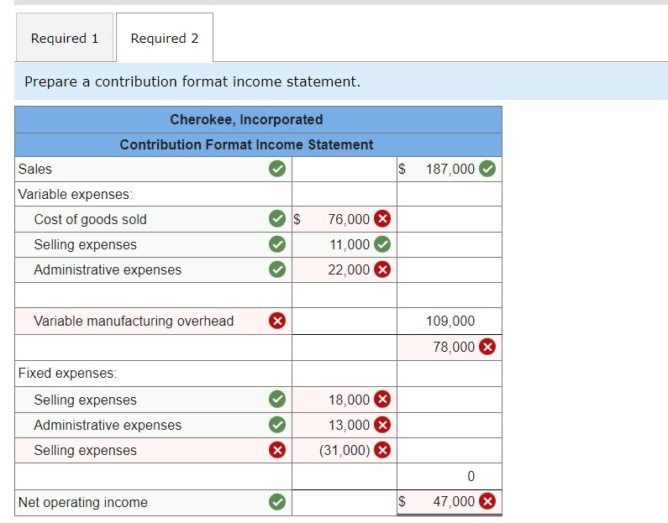The height and width of the screenshot is (523, 668).
Task: Click the red X next to 18,000 amount
Action: click(382, 399)
